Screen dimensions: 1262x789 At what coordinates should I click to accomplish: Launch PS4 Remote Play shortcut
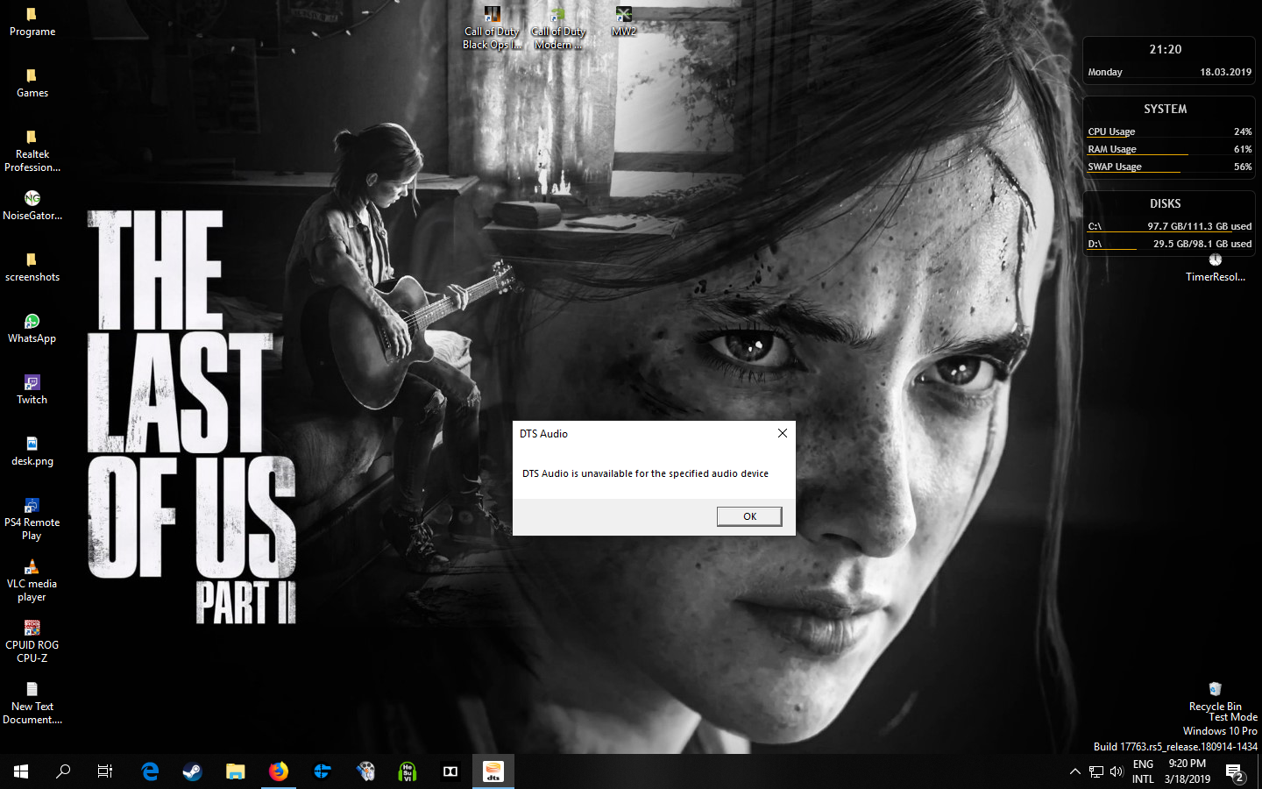click(32, 519)
